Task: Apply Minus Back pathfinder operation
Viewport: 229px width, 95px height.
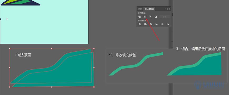Action: click(x=168, y=24)
